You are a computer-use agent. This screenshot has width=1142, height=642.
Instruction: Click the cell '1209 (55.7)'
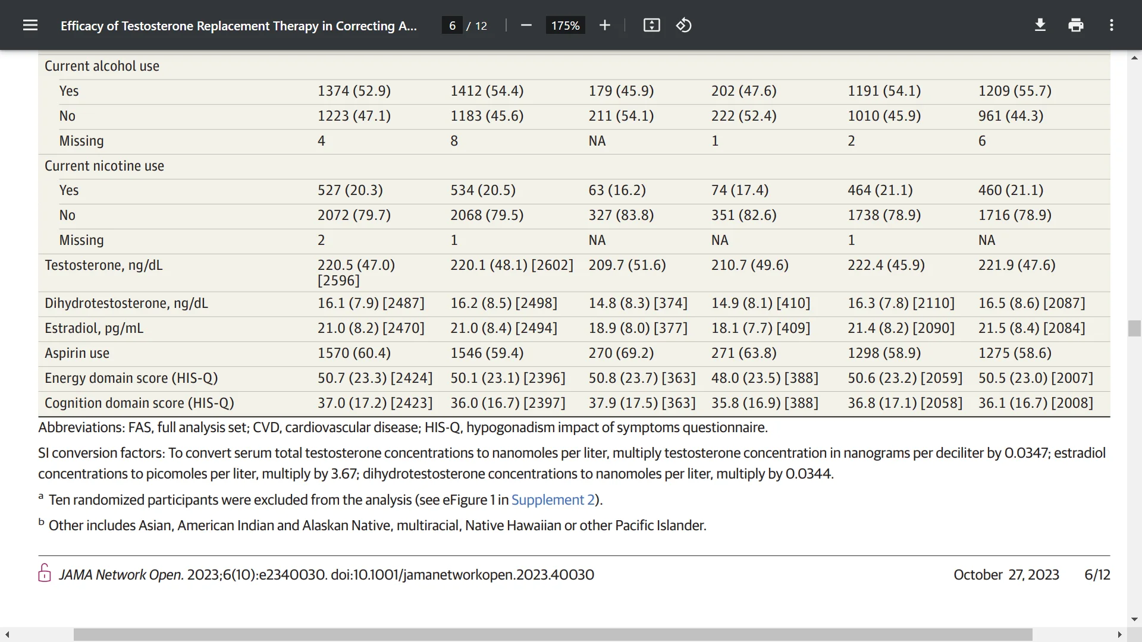1015,91
